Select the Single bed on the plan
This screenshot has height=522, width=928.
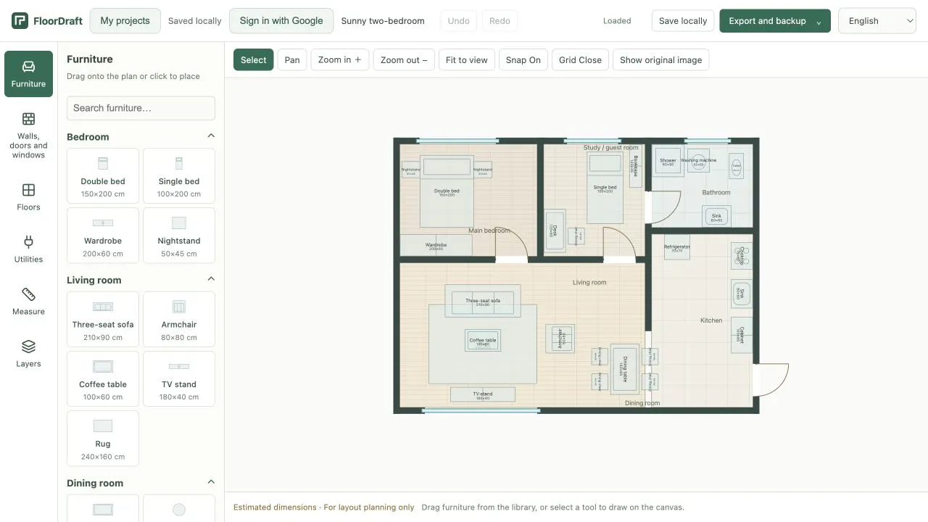point(605,188)
